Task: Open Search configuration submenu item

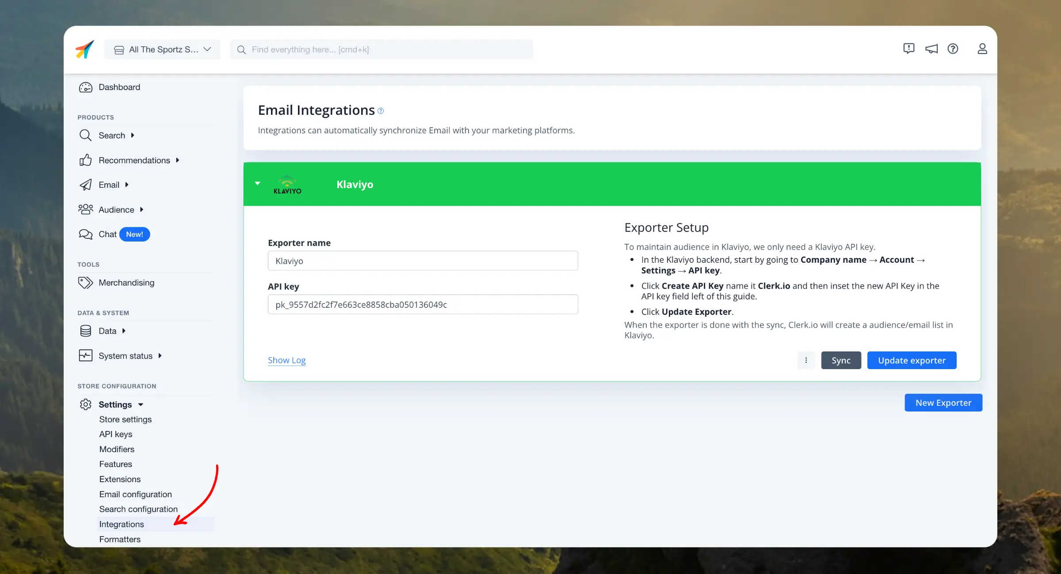Action: coord(138,510)
